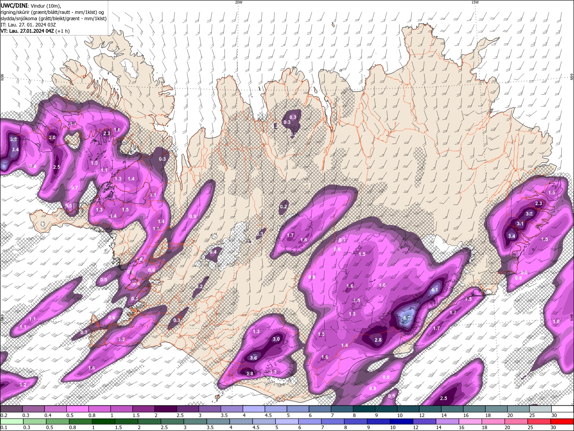This screenshot has width=574, height=431.
Task: Select the white swatch after 30 in the upper legend
Action: [x=562, y=409]
